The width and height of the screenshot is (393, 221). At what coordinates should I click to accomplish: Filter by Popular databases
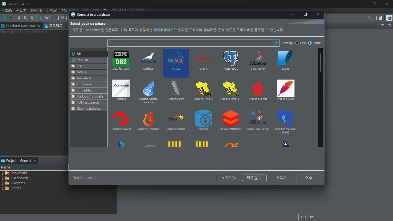[x=89, y=60]
